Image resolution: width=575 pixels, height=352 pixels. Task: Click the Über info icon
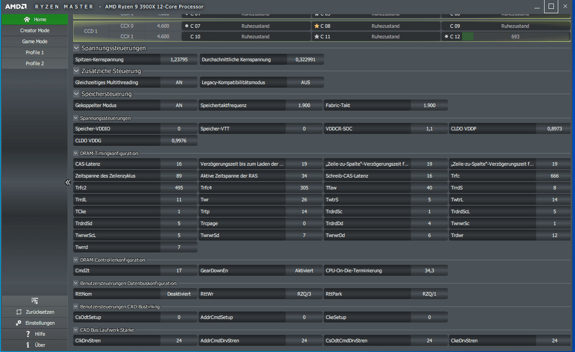point(28,345)
